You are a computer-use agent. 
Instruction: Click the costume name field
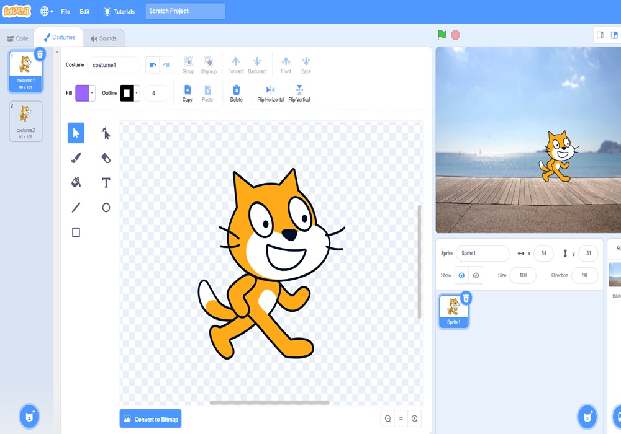[x=114, y=65]
